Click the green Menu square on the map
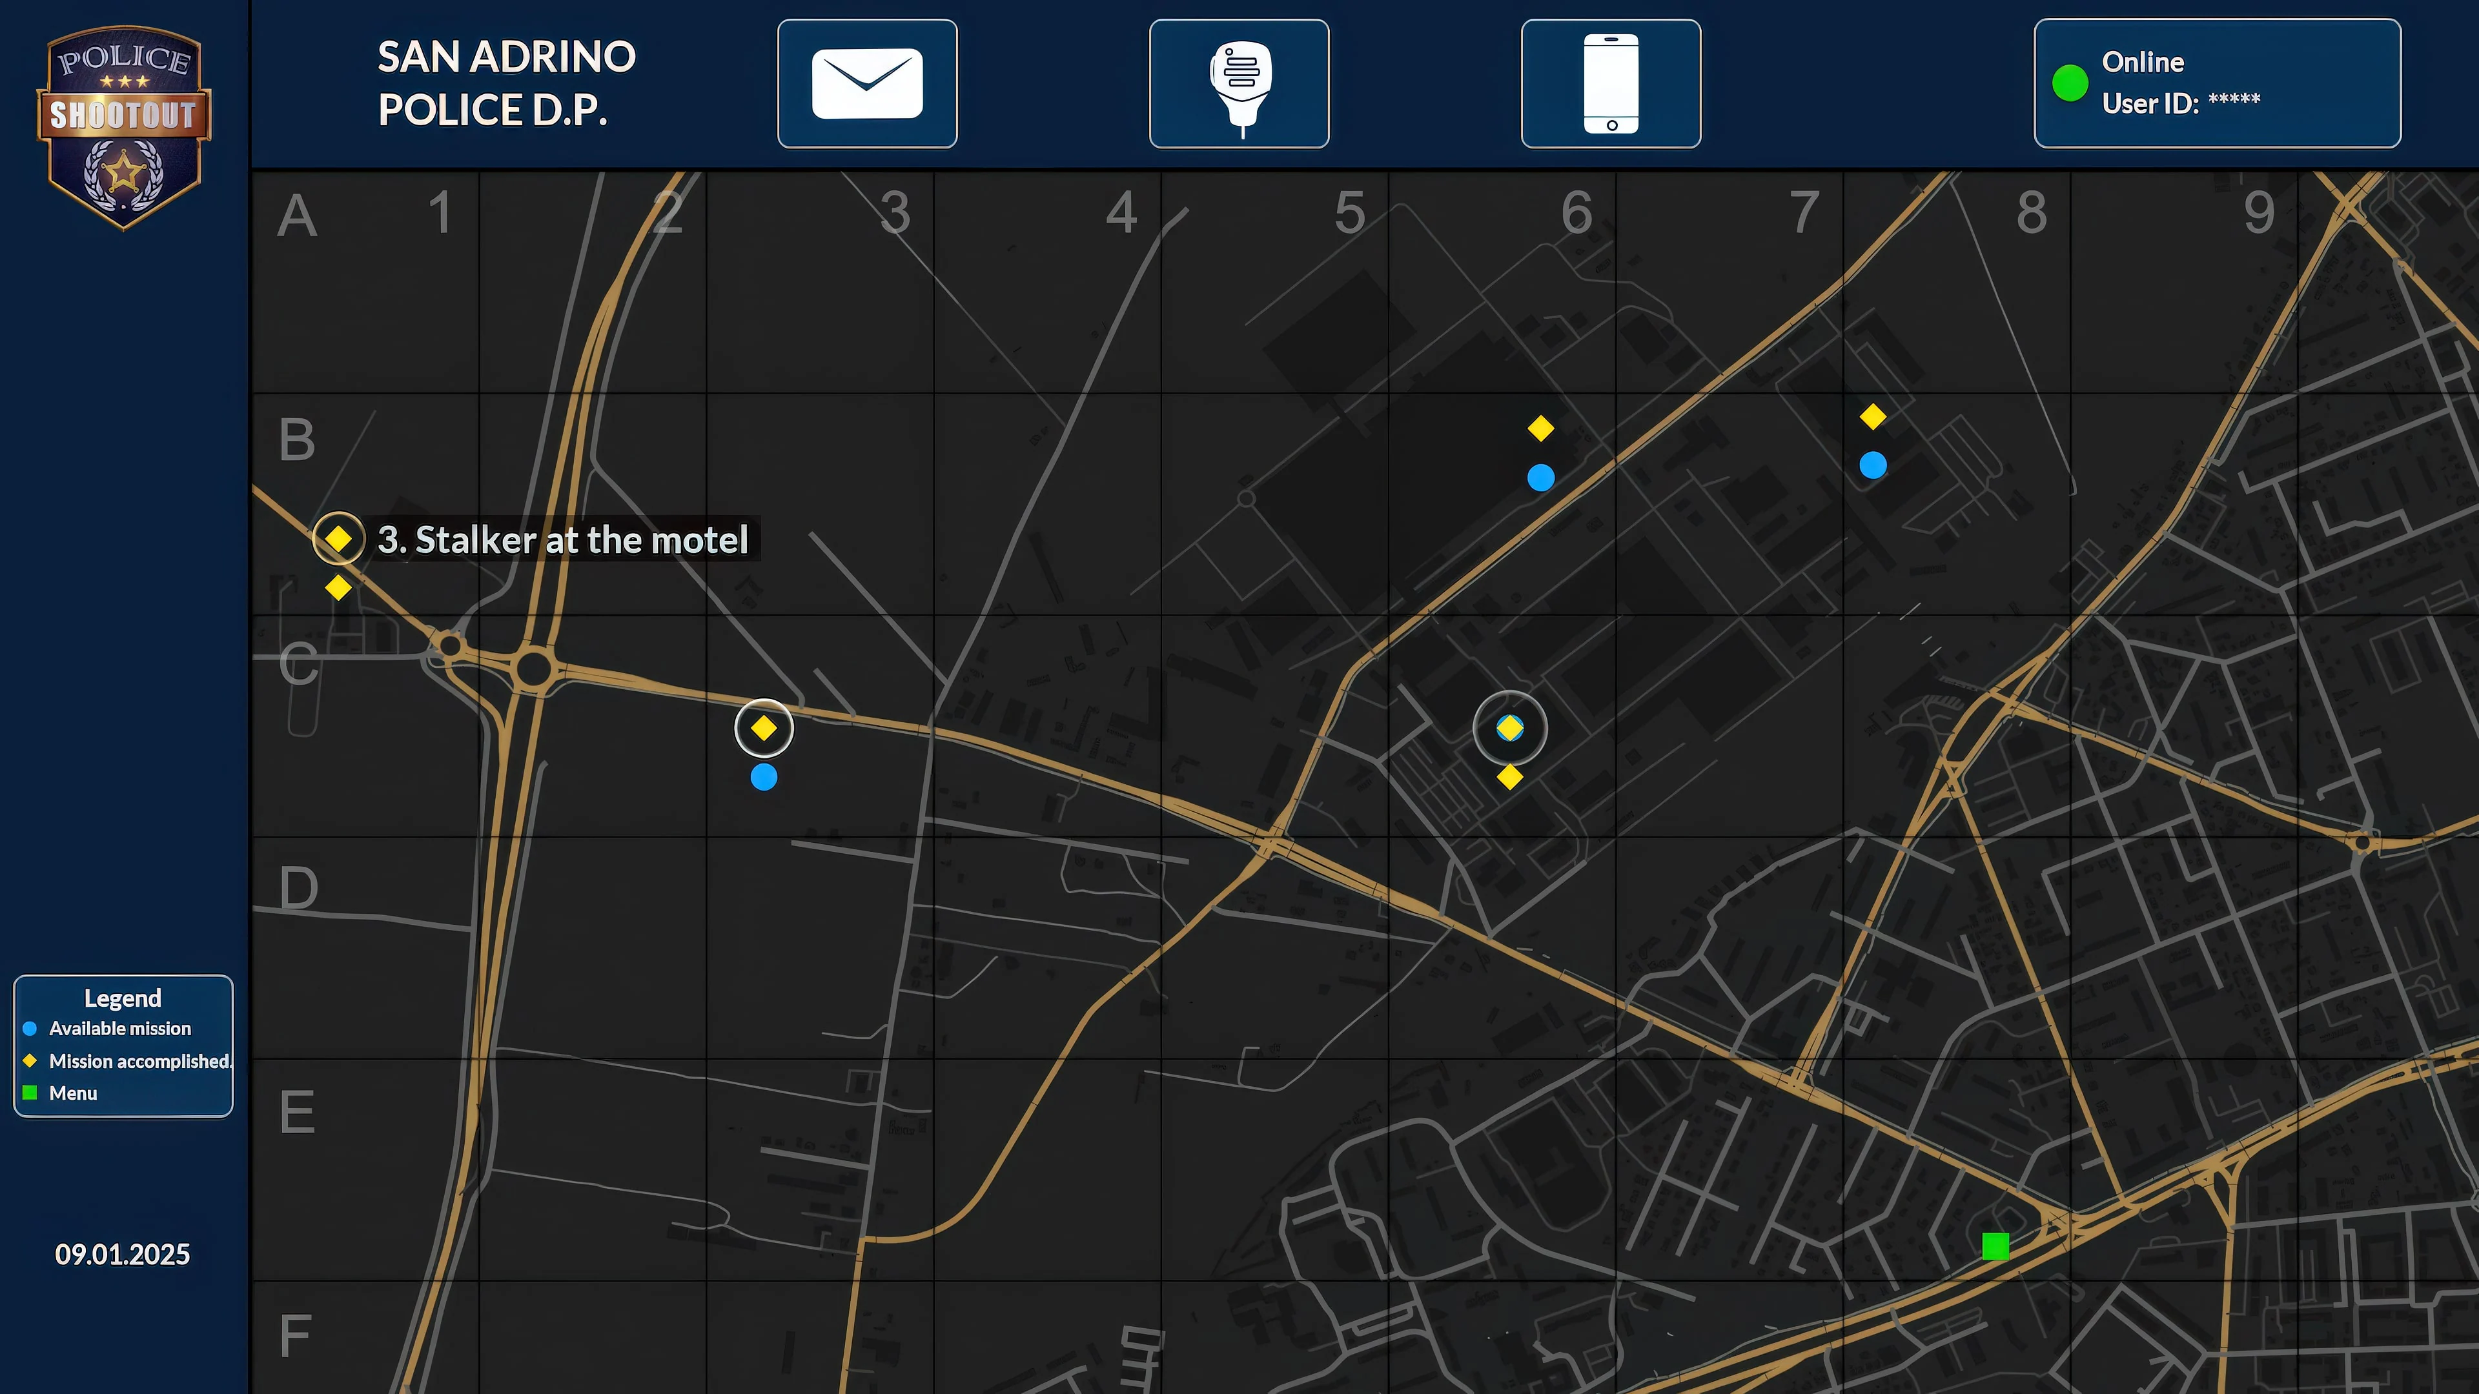 (1995, 1246)
